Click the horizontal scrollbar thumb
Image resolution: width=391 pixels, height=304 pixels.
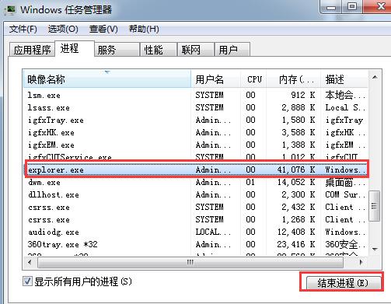(190, 263)
